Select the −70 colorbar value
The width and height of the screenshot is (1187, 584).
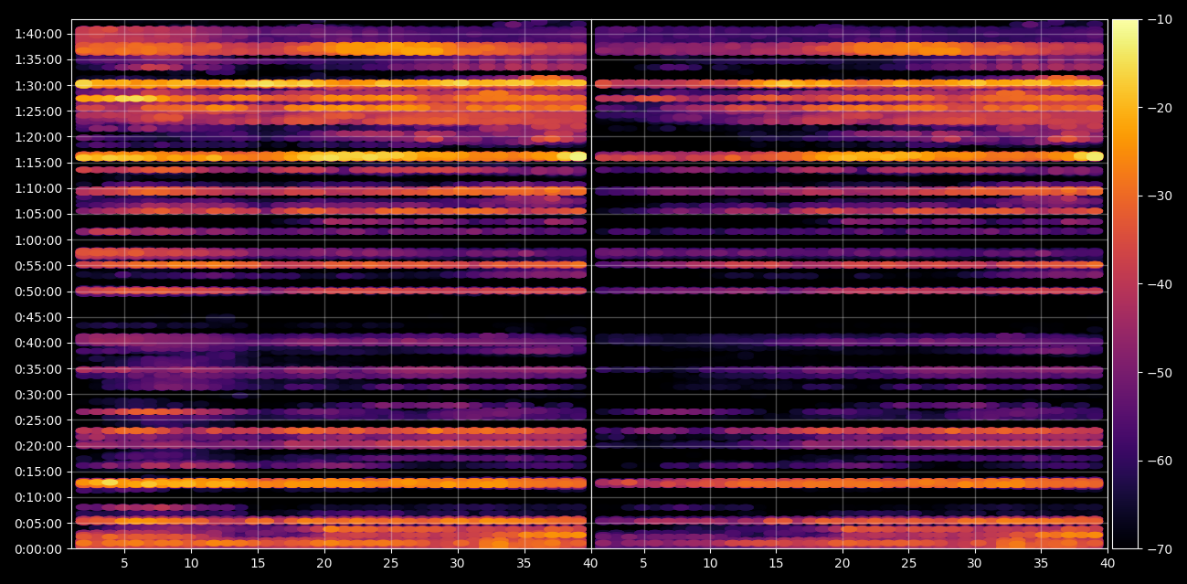click(x=1159, y=548)
